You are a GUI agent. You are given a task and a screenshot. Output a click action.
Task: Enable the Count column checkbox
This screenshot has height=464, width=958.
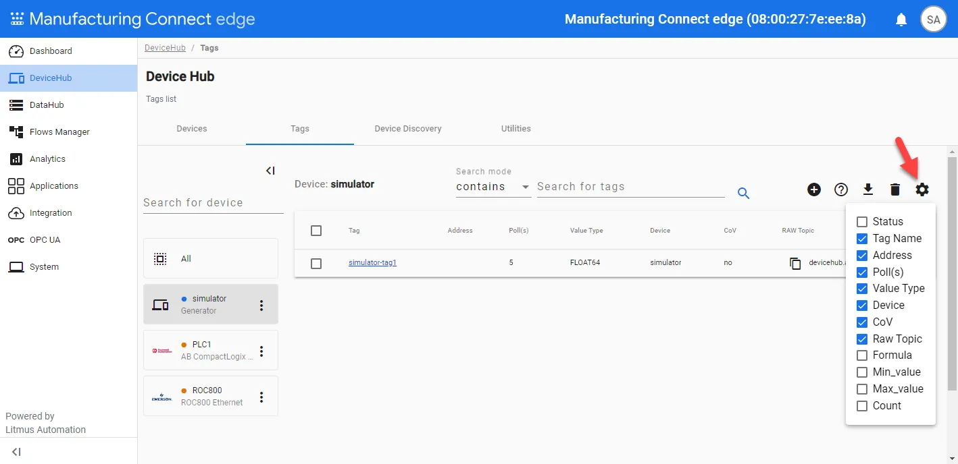pyautogui.click(x=862, y=406)
